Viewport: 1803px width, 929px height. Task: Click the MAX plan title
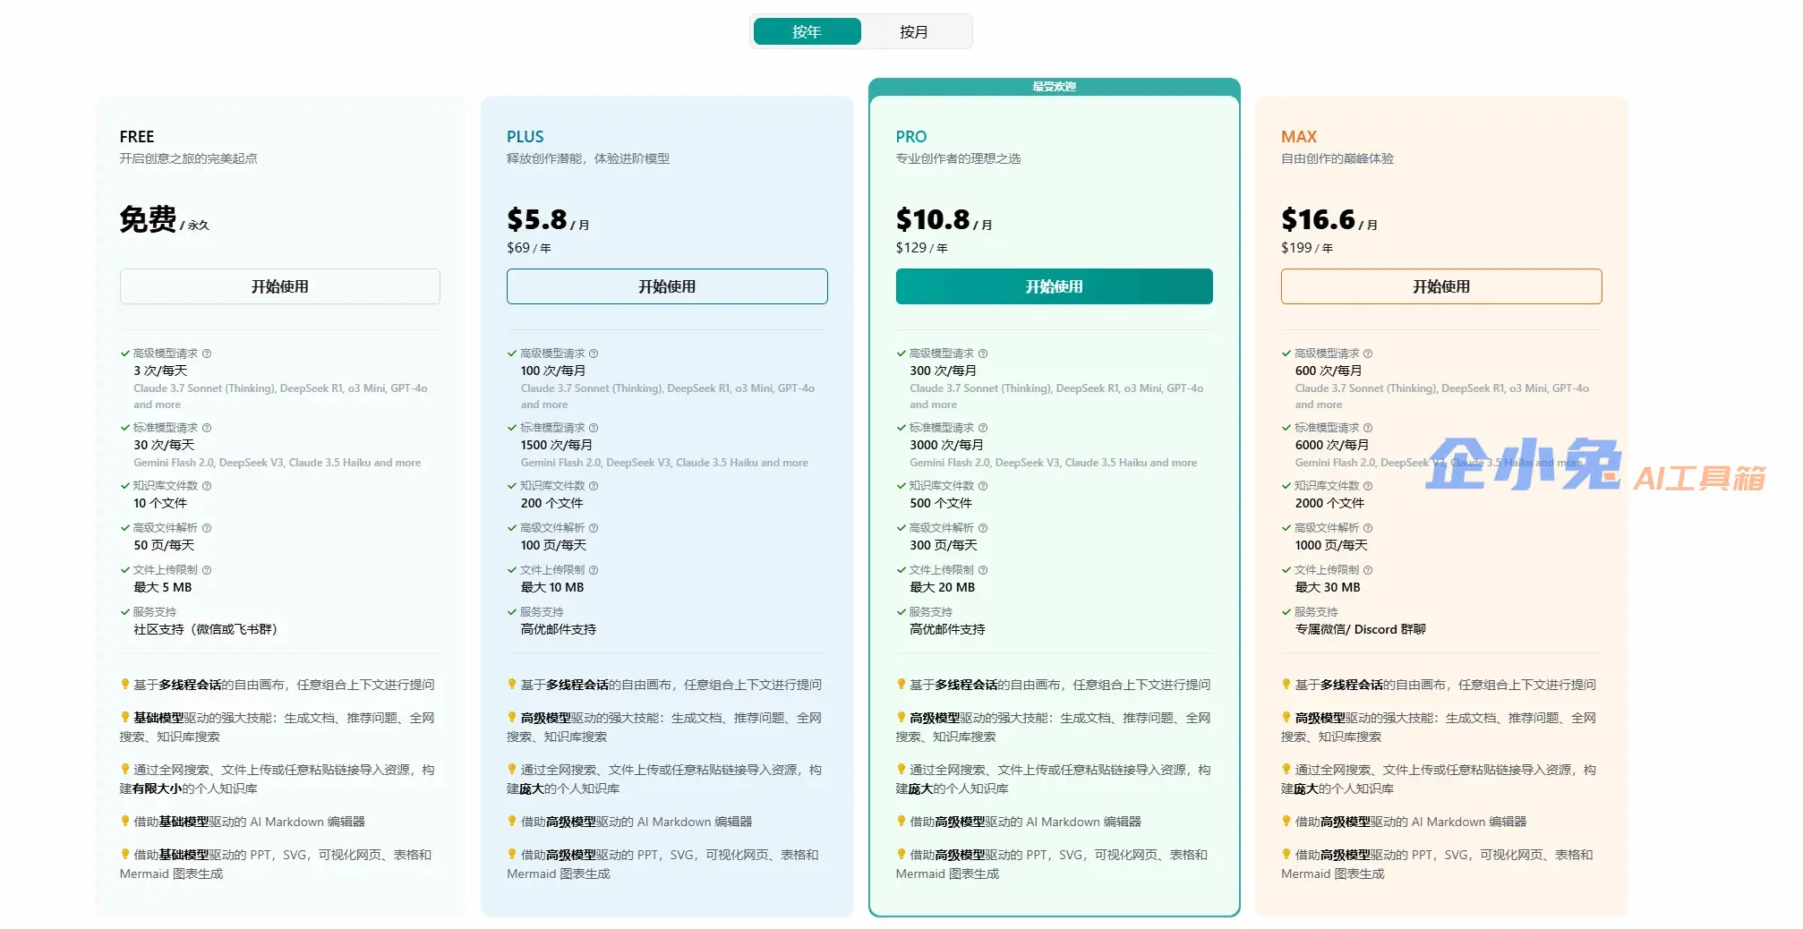(x=1299, y=137)
